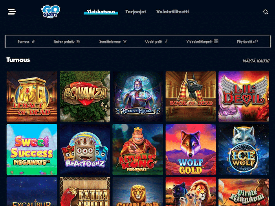Image resolution: width=275 pixels, height=206 pixels.
Task: Open the Lil Devil game tile
Action: coord(244,96)
